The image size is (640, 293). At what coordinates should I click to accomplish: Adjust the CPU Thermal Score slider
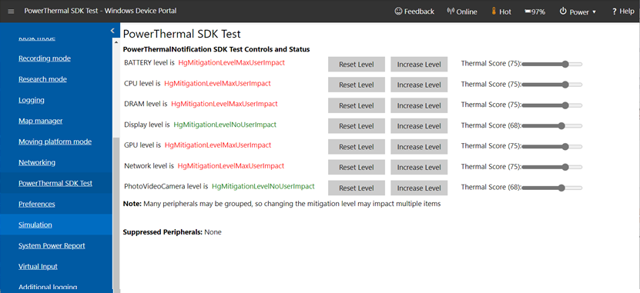coord(552,85)
